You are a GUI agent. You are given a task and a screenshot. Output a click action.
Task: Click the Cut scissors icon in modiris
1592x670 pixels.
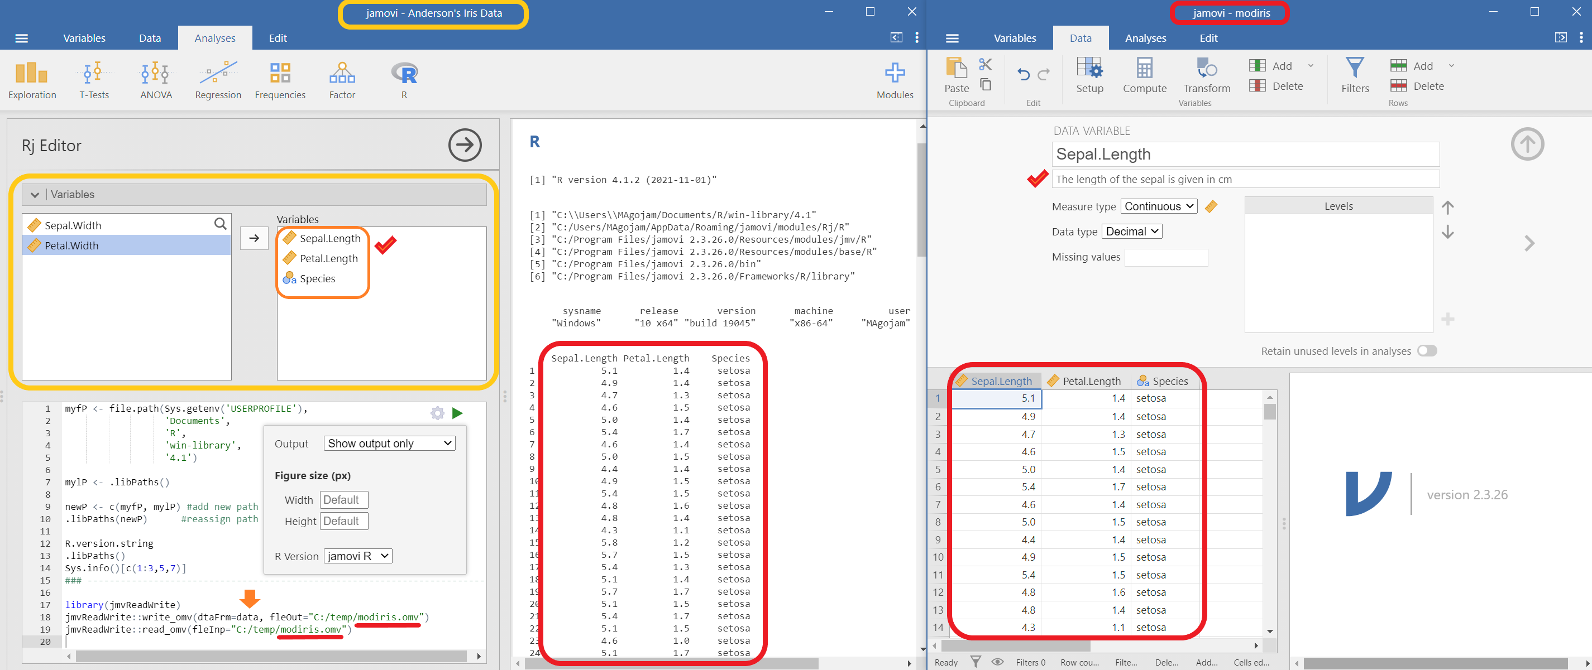pos(985,64)
